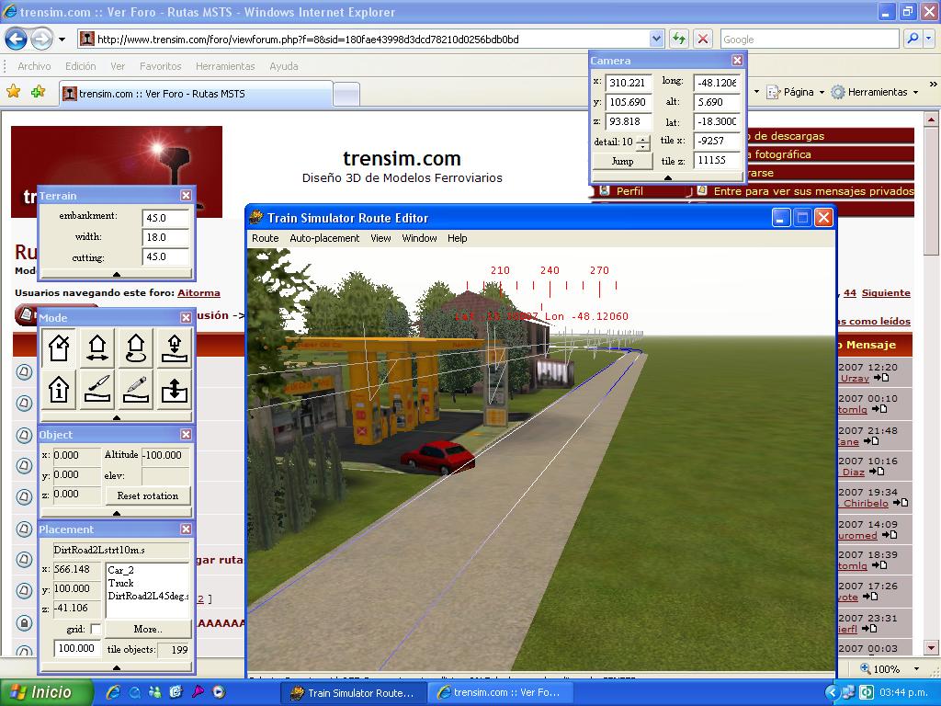Viewport: 941px width, 706px height.
Task: Select the place object mode icon
Action: click(175, 348)
